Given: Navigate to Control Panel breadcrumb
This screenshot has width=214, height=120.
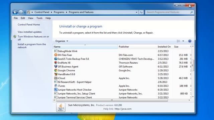Looking at the screenshot, I should (x=42, y=12).
